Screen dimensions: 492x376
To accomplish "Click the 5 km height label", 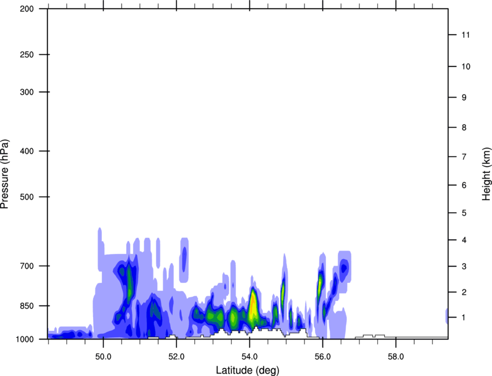I will pos(464,213).
